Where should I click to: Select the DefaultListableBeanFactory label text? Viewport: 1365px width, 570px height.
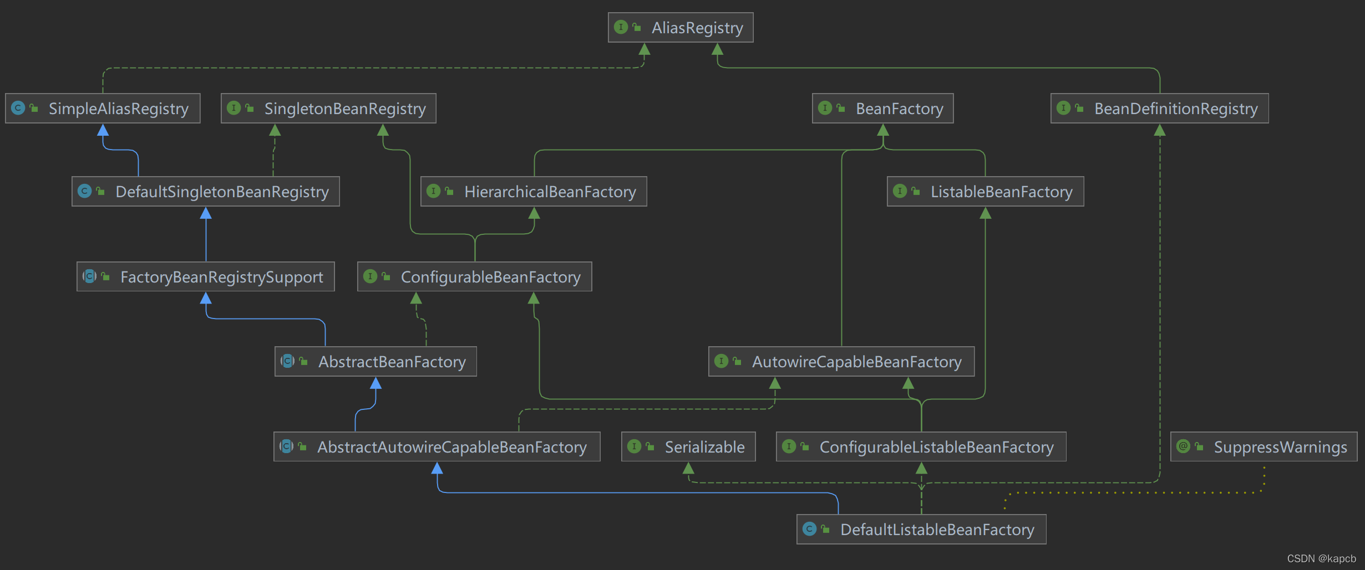(937, 530)
